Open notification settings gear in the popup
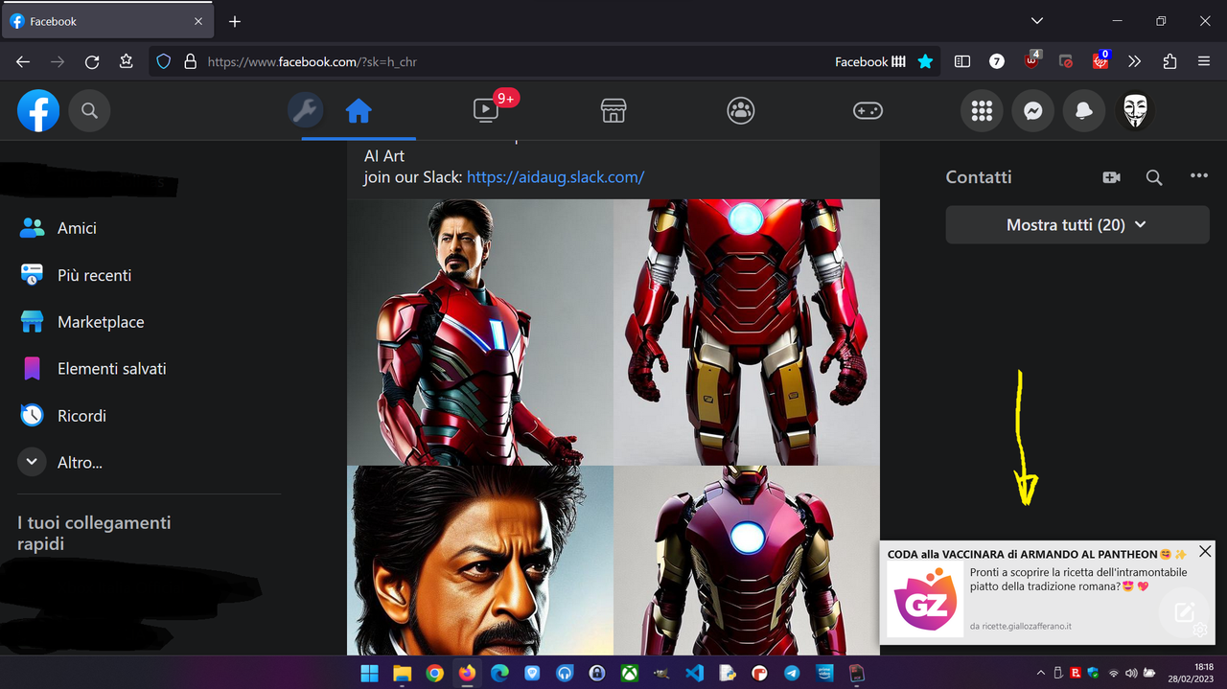Screen dimensions: 1227x689 [x=1199, y=630]
